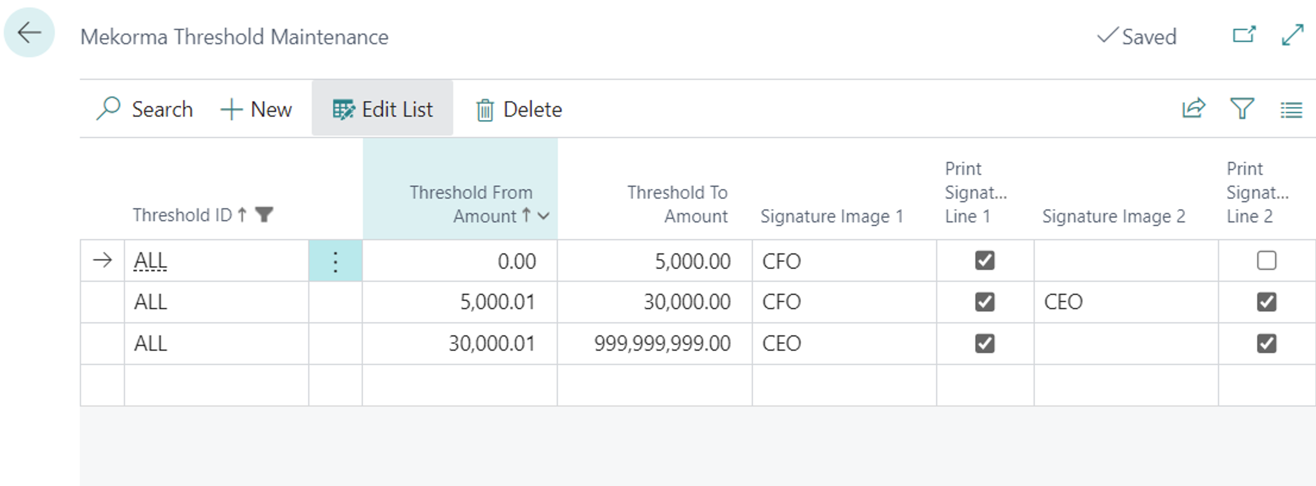
Task: Check Print Signature Line 2 for 0.00 row
Action: 1267,261
